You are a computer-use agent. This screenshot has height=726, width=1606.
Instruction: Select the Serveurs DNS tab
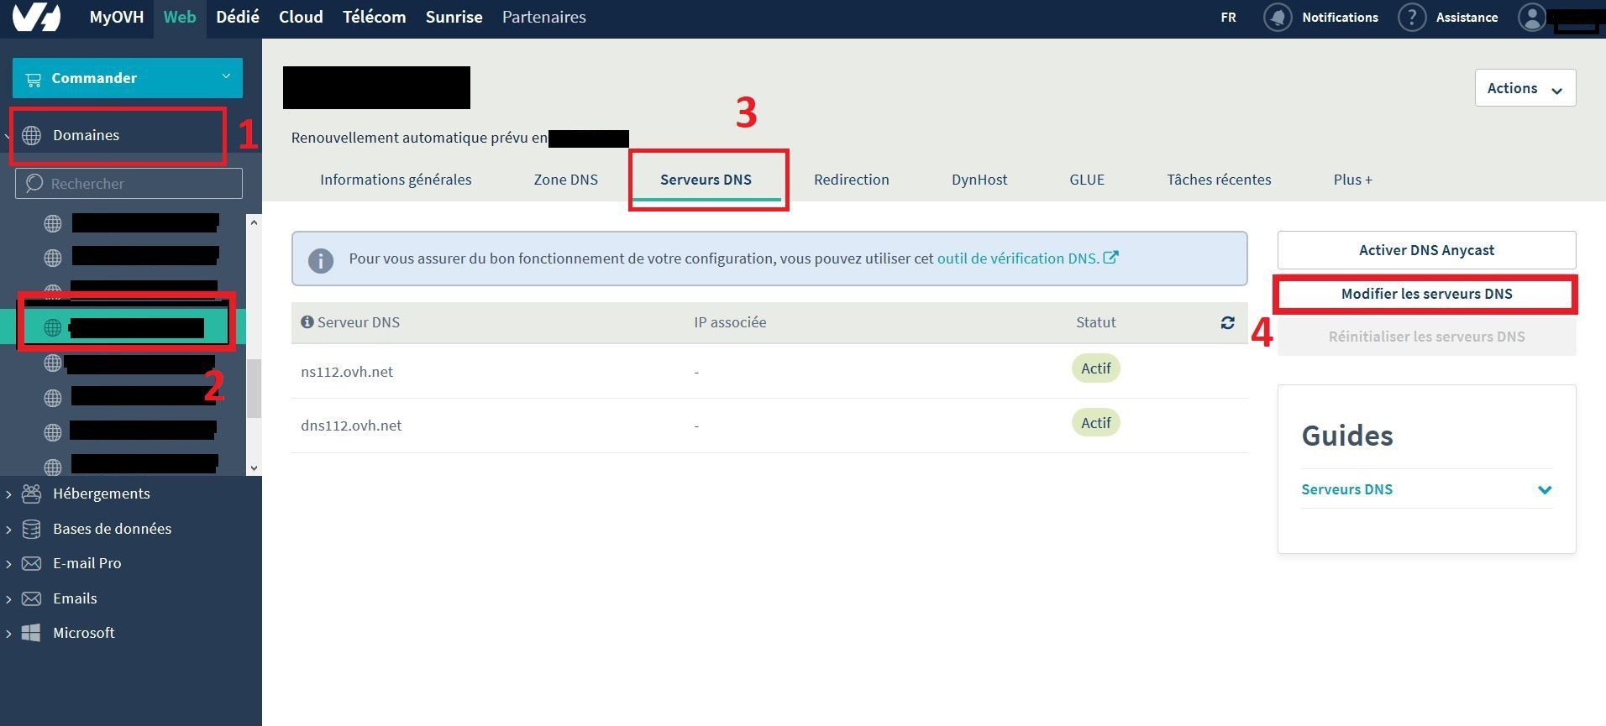coord(706,180)
